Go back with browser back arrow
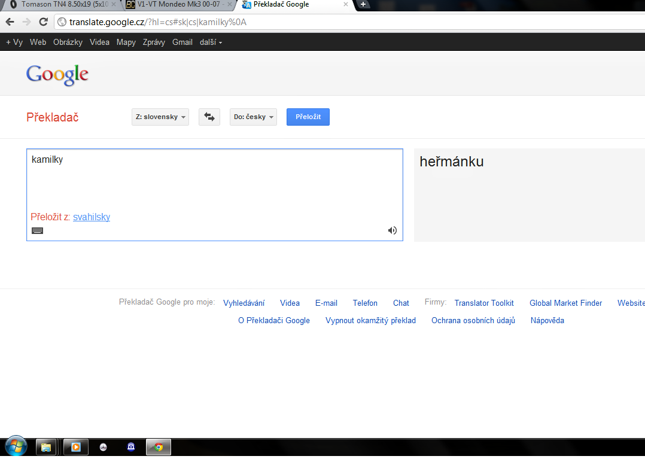This screenshot has height=459, width=645. pos(10,22)
